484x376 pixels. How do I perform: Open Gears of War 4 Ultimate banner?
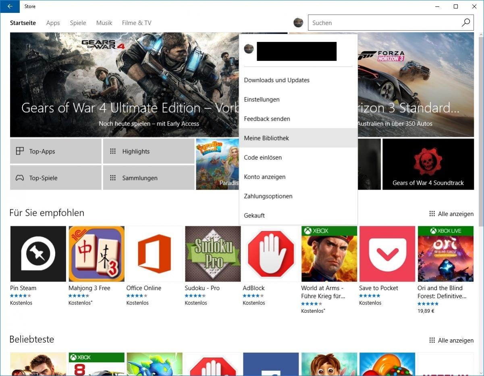pos(124,85)
